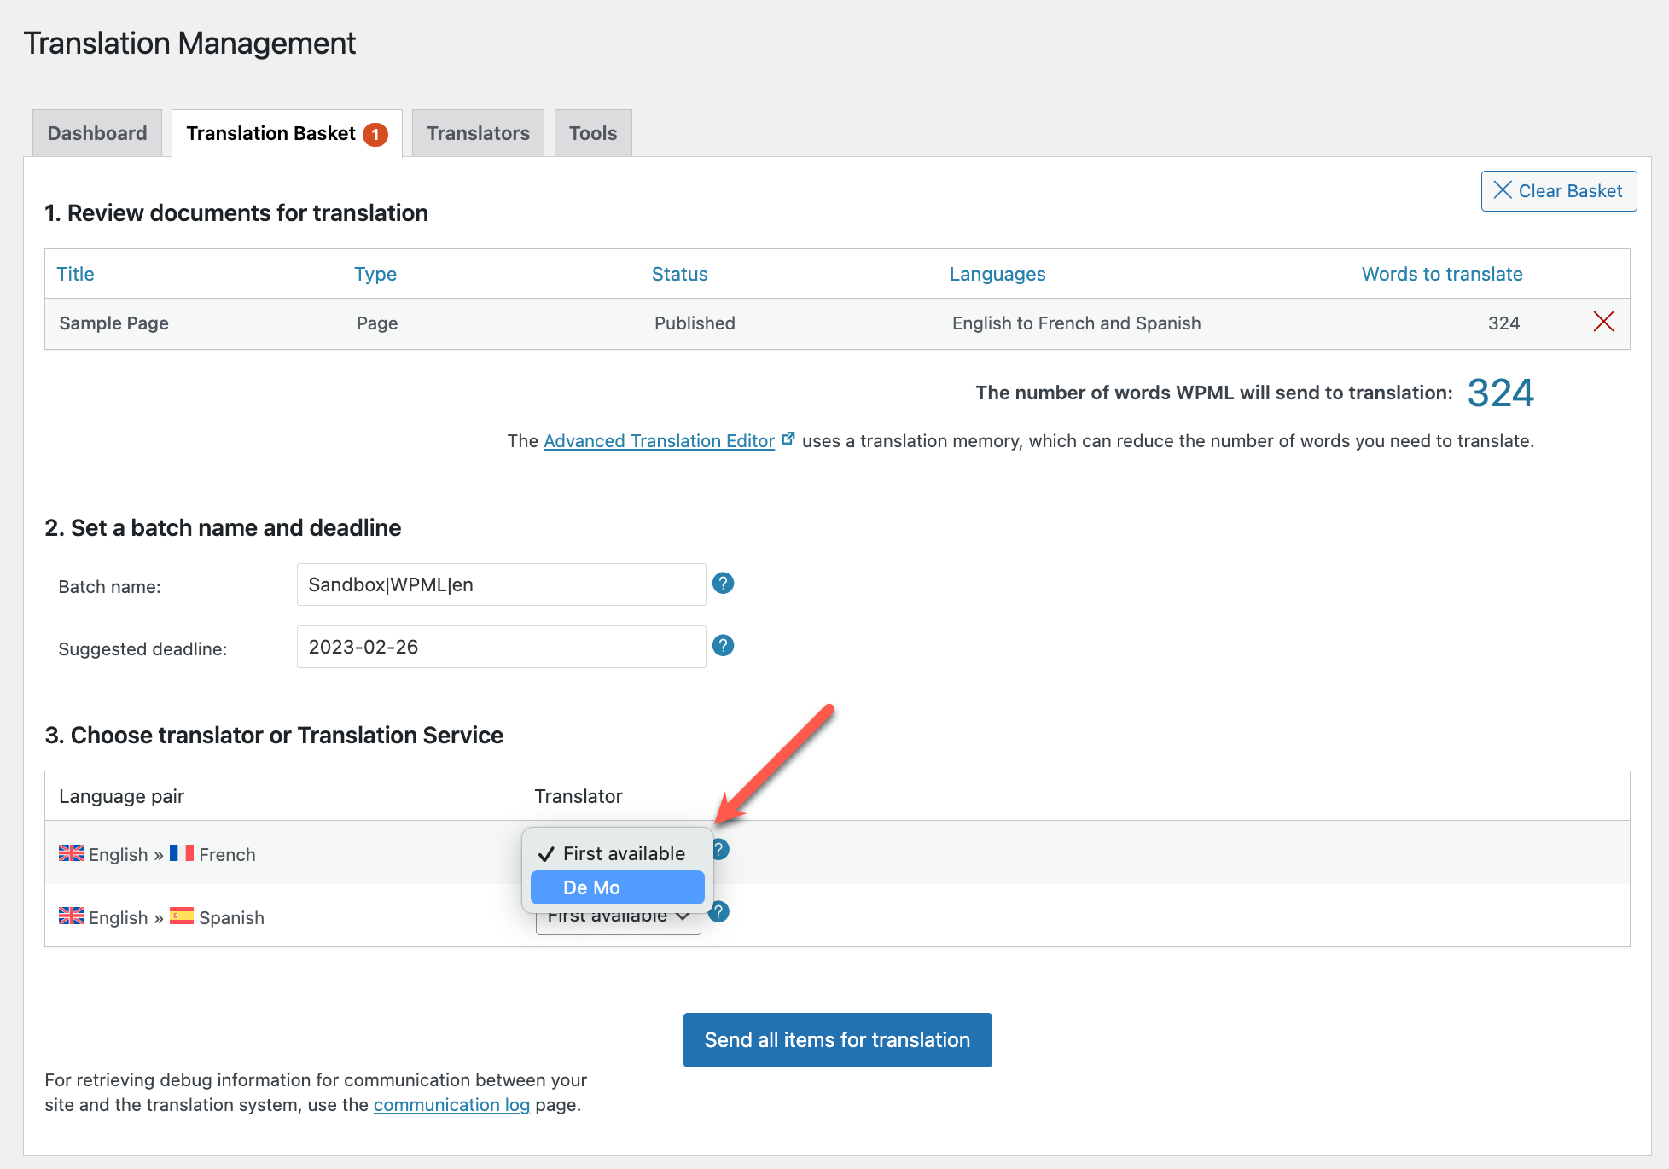1669x1169 pixels.
Task: Go to the Tools tab
Action: coord(592,133)
